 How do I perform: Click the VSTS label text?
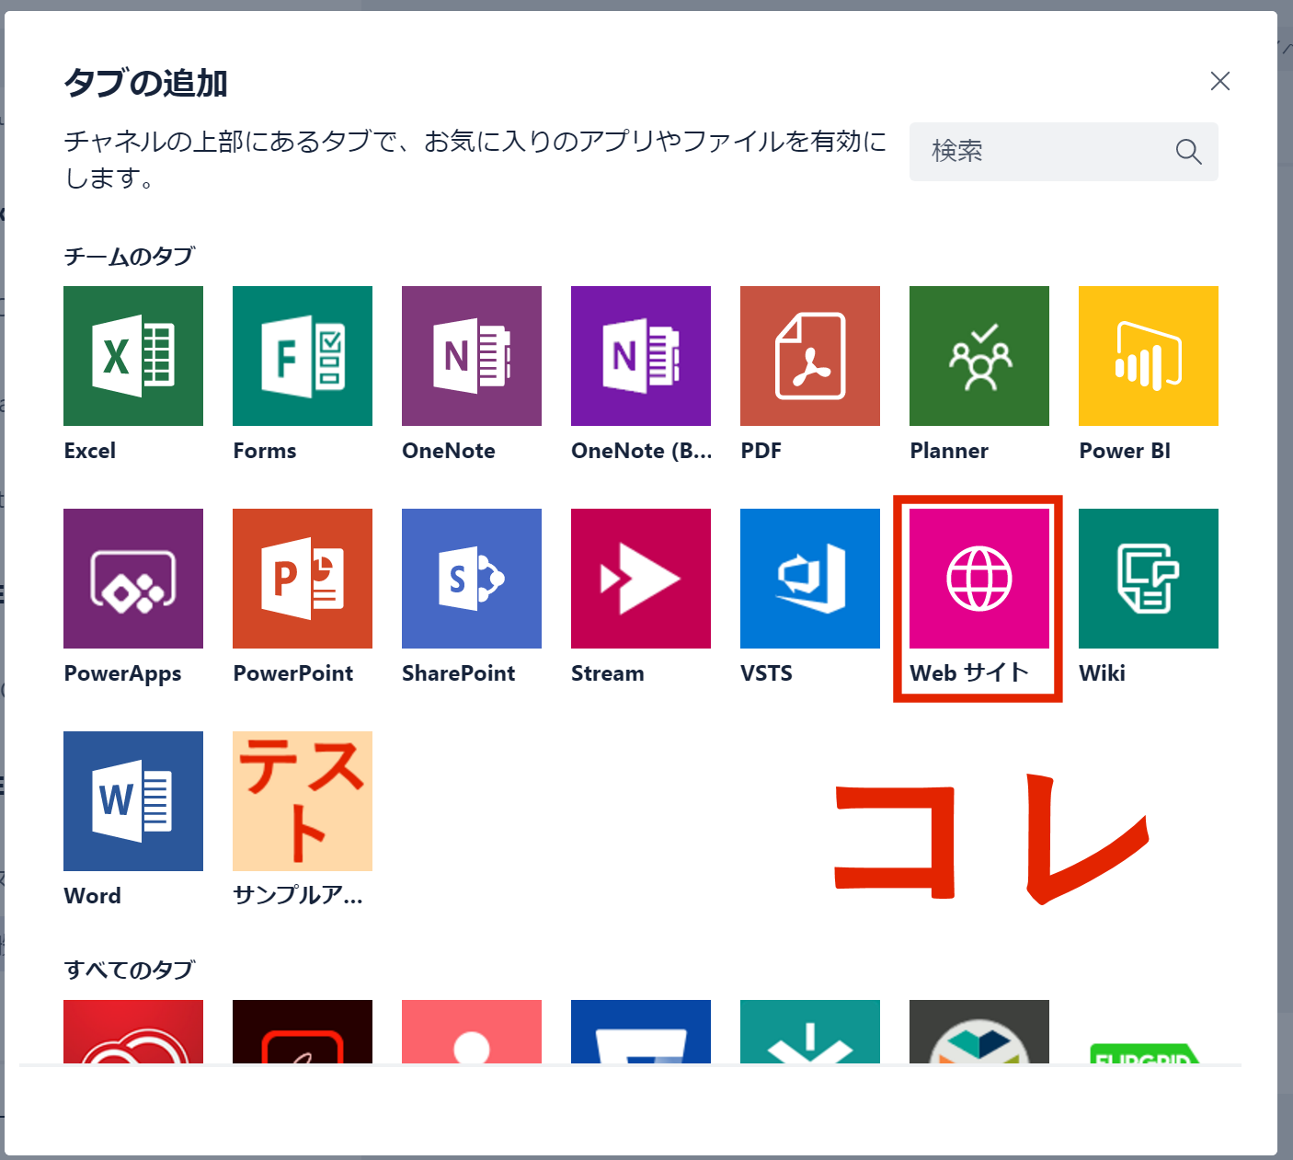pyautogui.click(x=766, y=673)
